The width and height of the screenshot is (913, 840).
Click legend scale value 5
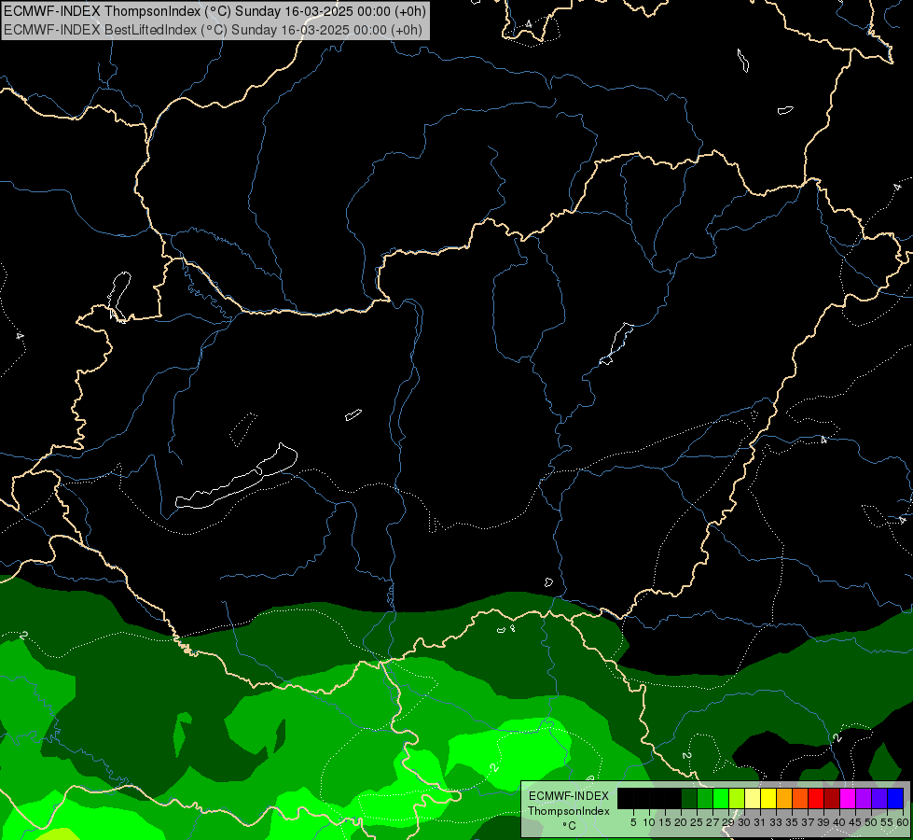pyautogui.click(x=633, y=822)
